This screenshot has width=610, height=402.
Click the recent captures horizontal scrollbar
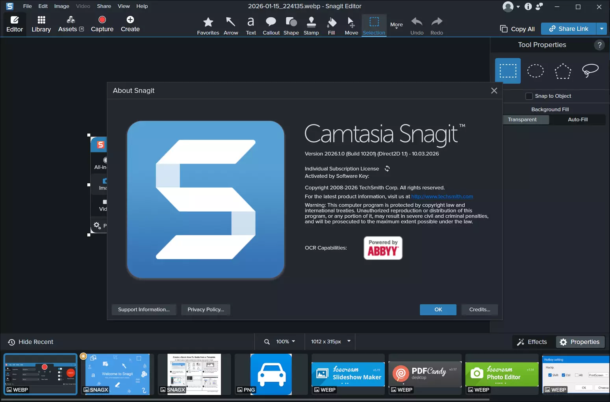click(245, 399)
